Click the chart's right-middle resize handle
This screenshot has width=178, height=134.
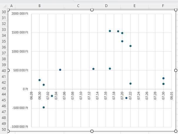(176, 70)
